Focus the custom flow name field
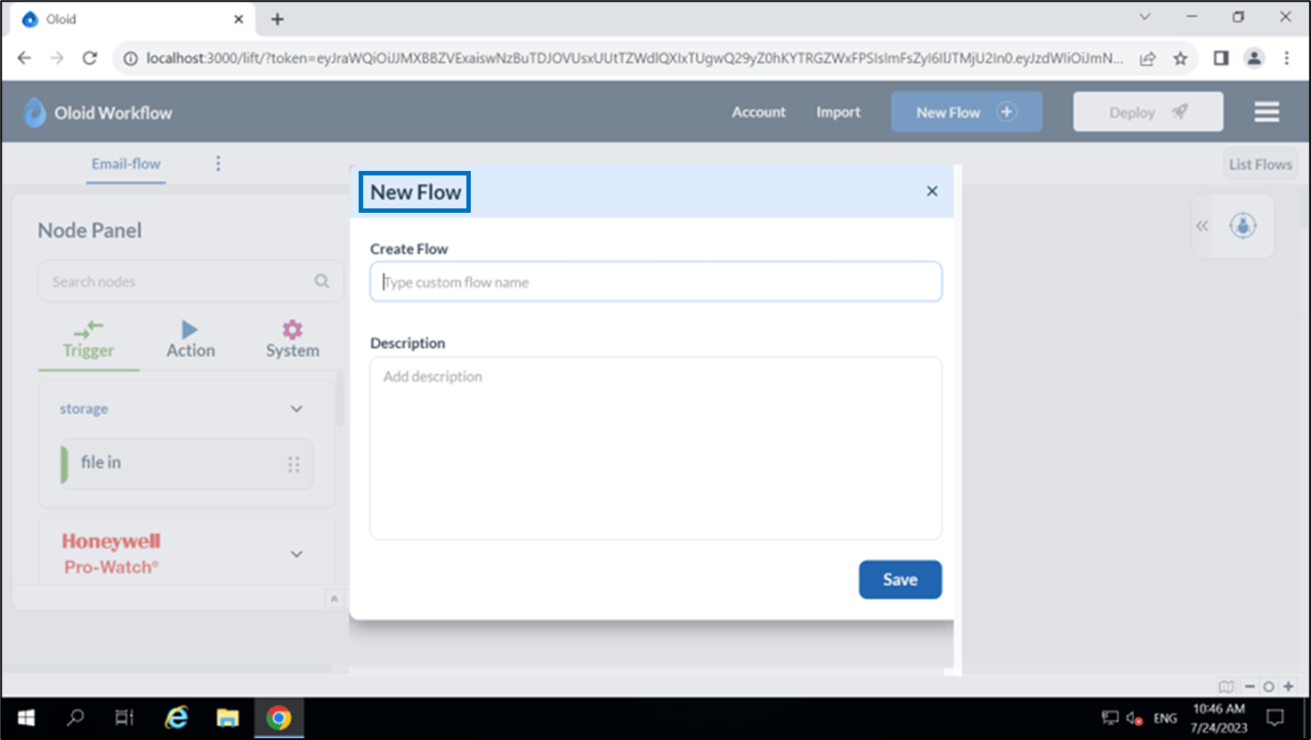The image size is (1311, 740). point(656,281)
